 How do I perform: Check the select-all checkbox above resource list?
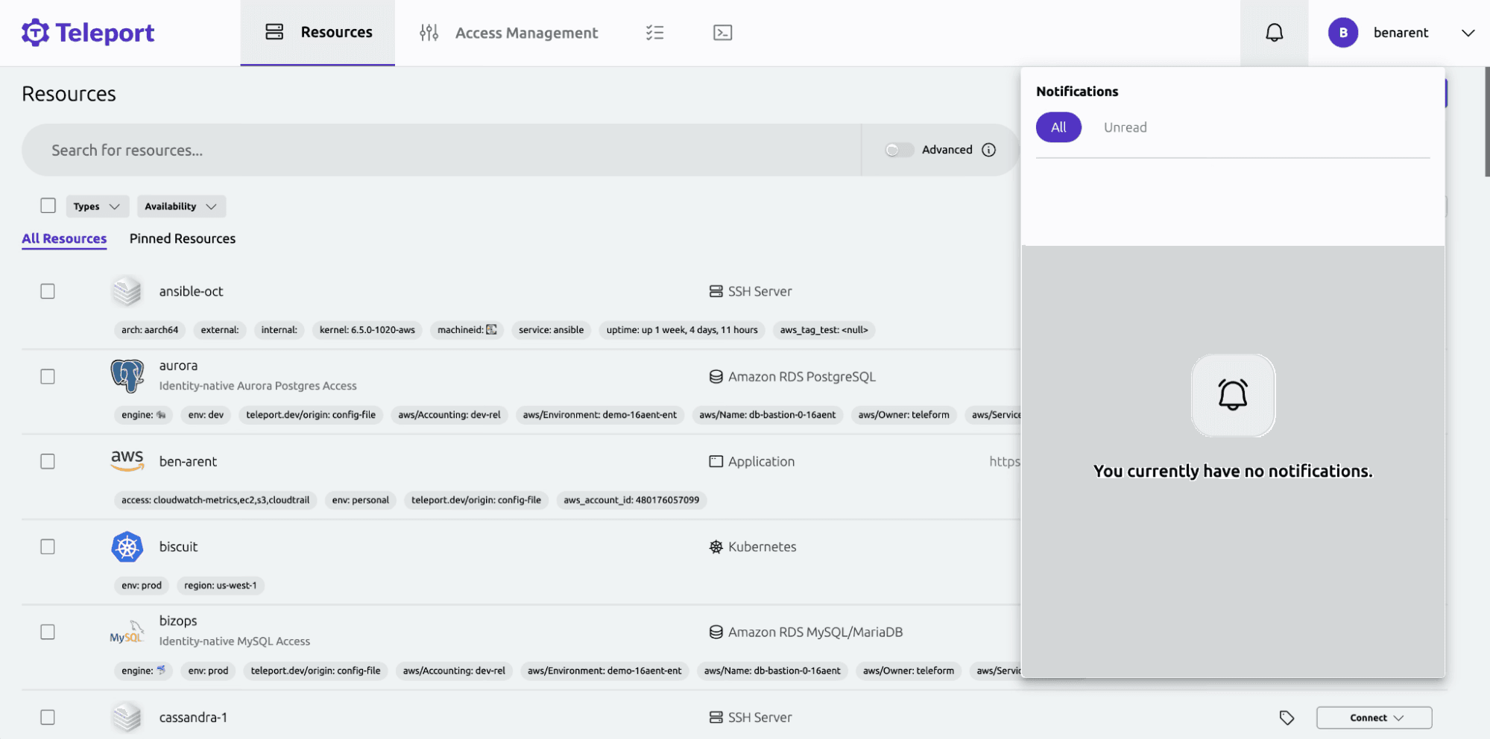pos(48,205)
